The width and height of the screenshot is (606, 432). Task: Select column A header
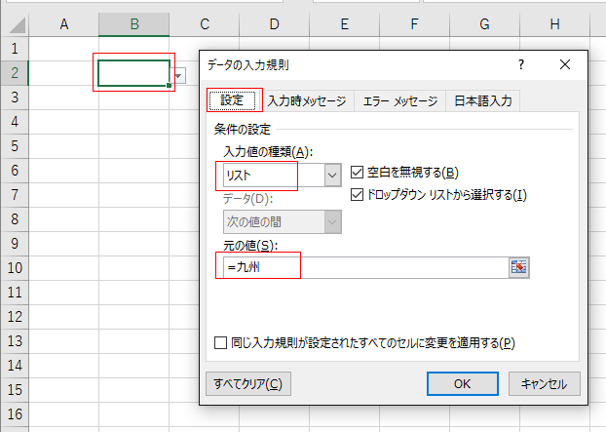click(x=63, y=23)
